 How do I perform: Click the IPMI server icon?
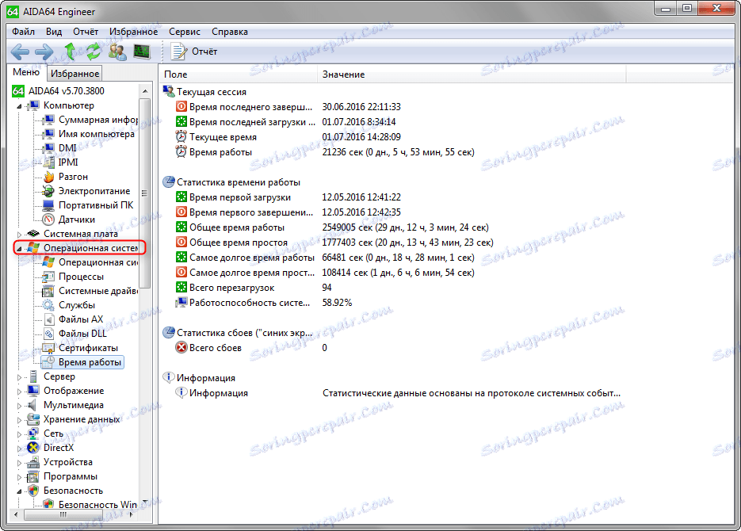[x=48, y=162]
